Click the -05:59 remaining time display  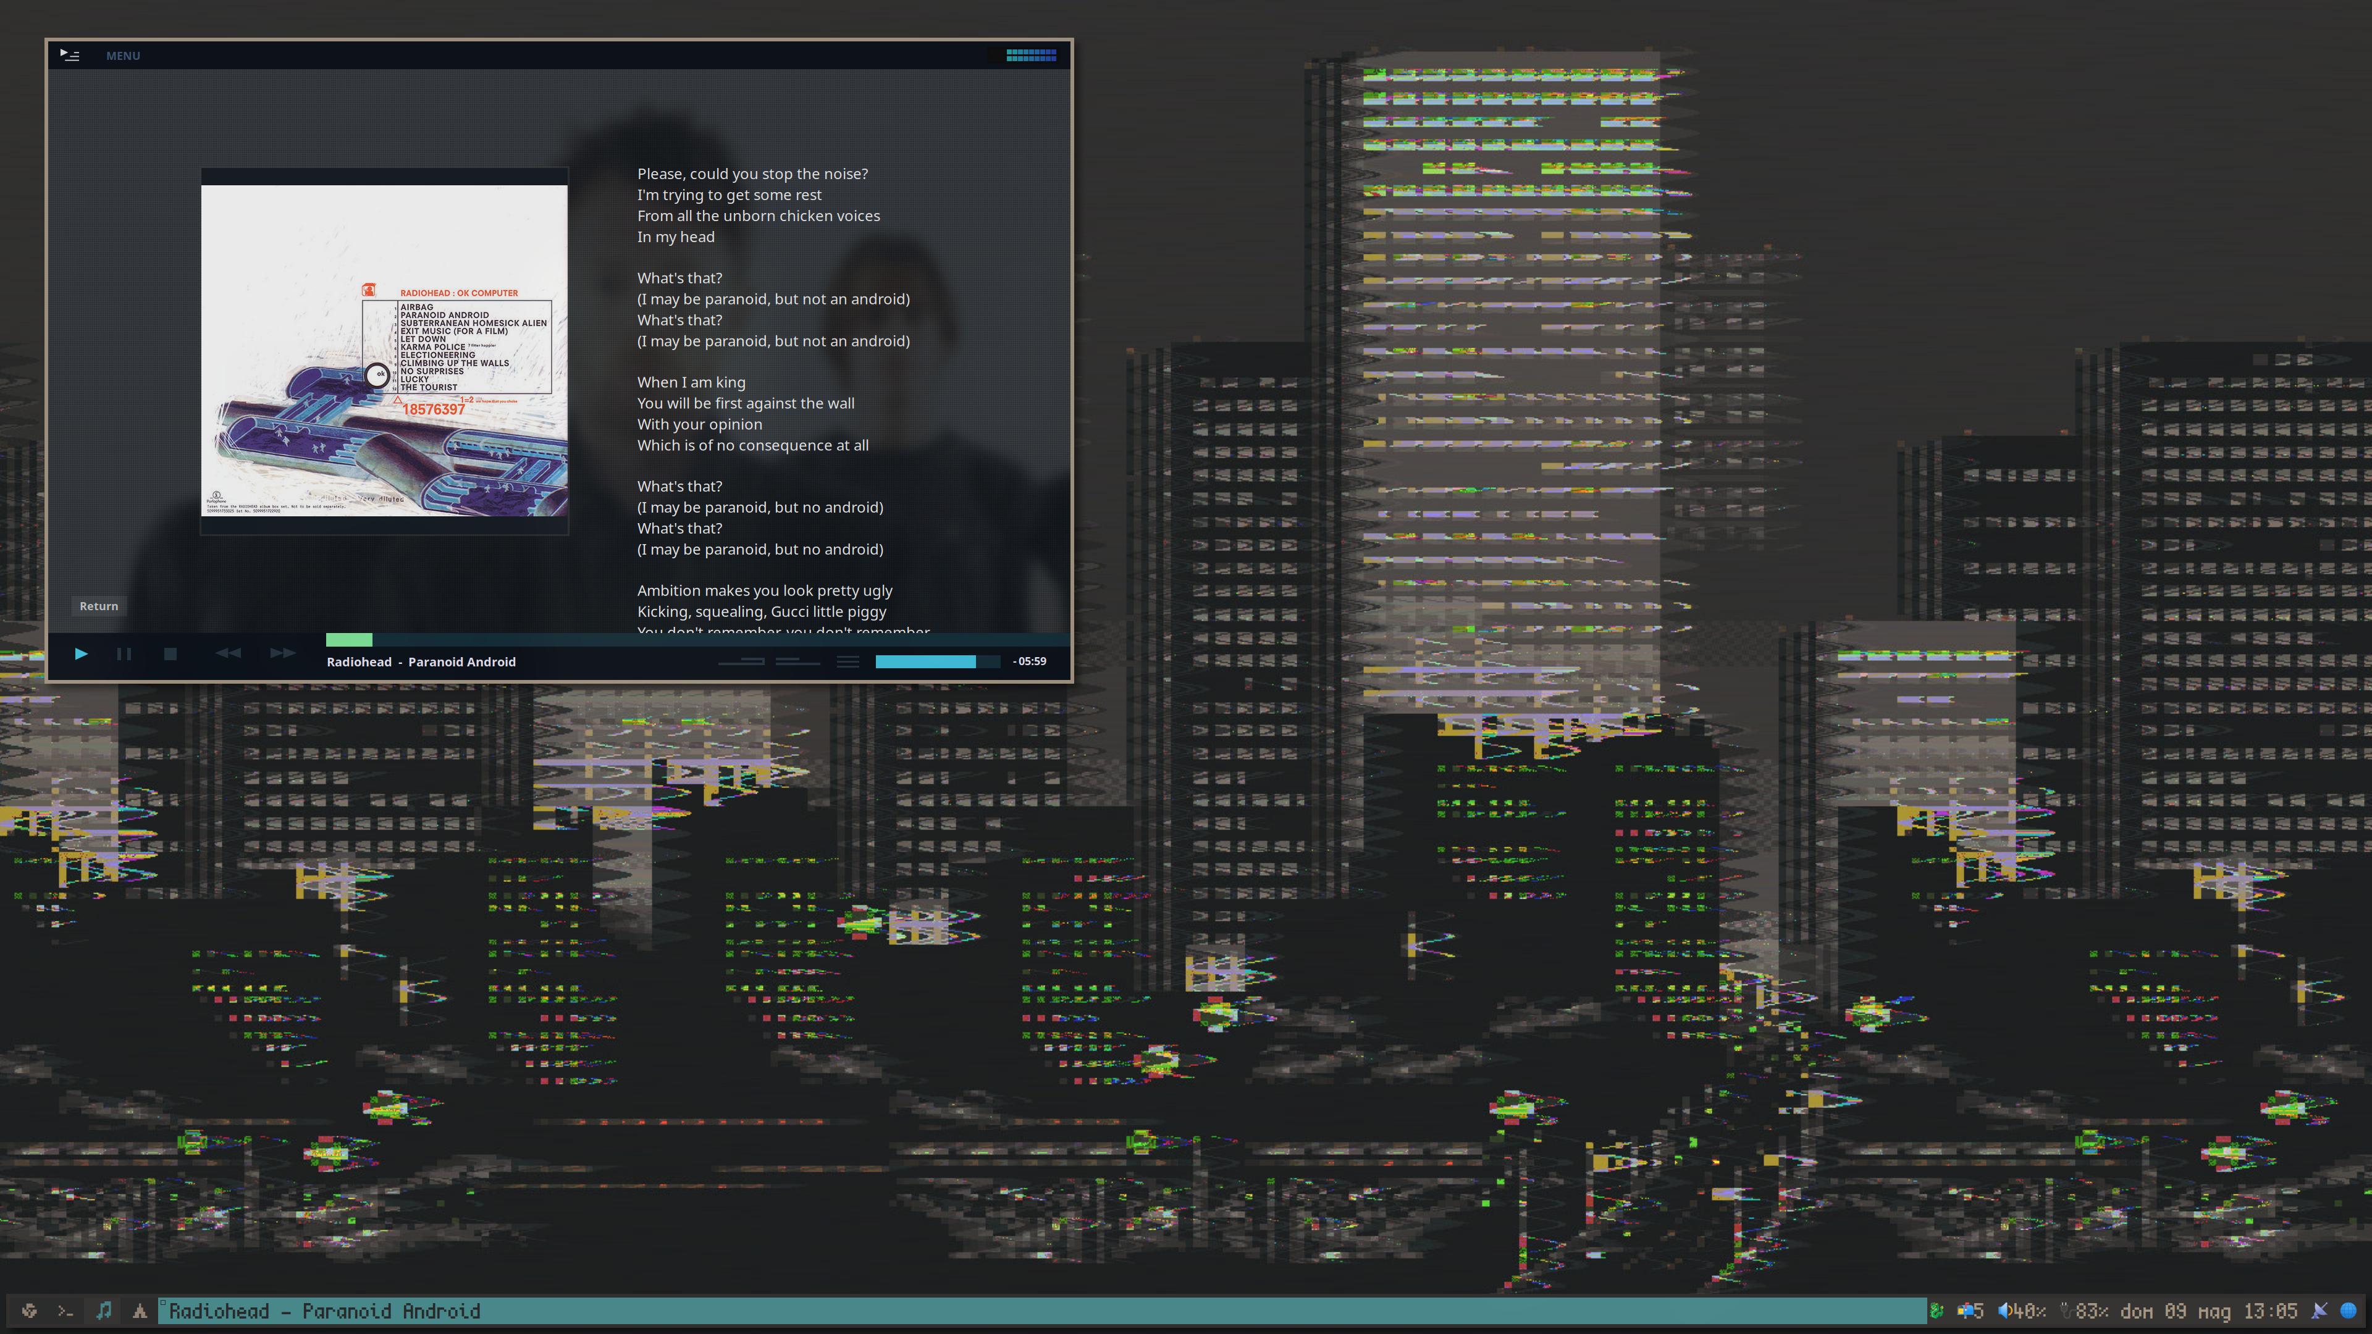1030,661
